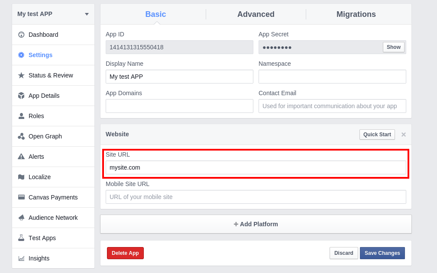Remove the Website platform with X
The width and height of the screenshot is (437, 273).
(403, 135)
